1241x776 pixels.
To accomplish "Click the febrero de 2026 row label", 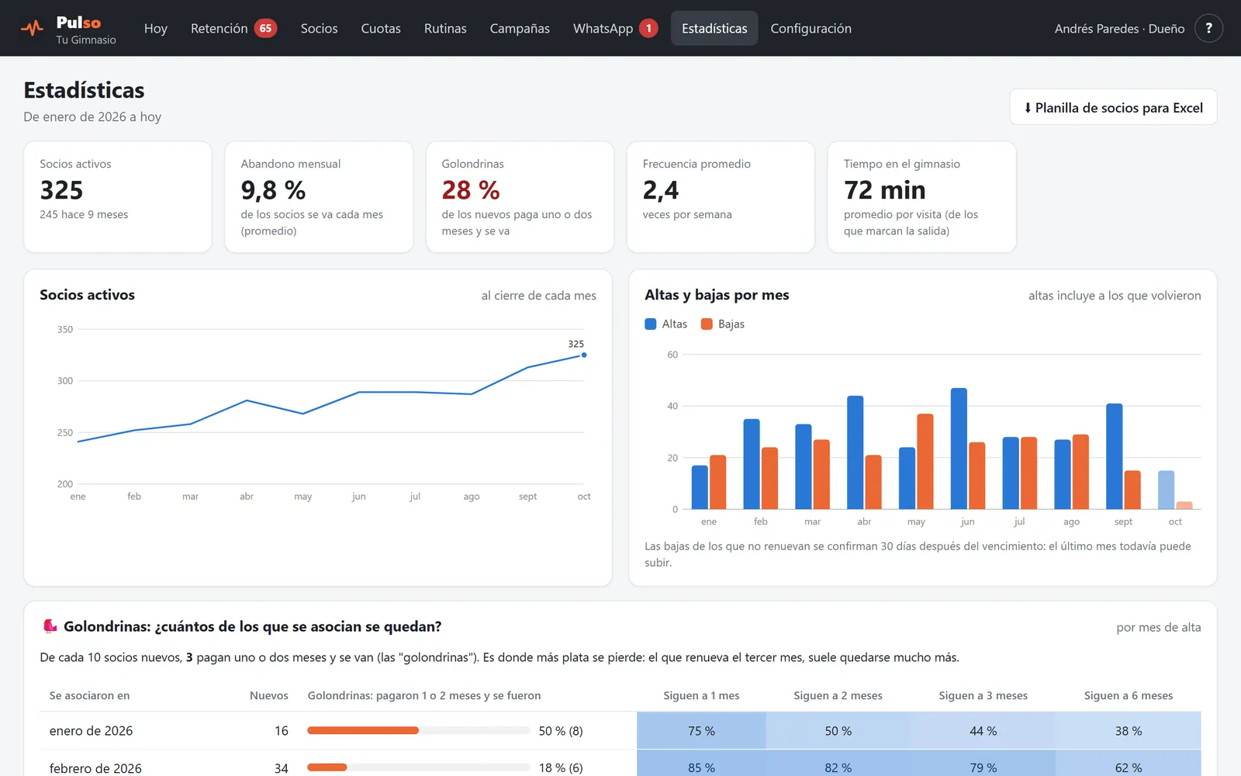I will coord(95,768).
